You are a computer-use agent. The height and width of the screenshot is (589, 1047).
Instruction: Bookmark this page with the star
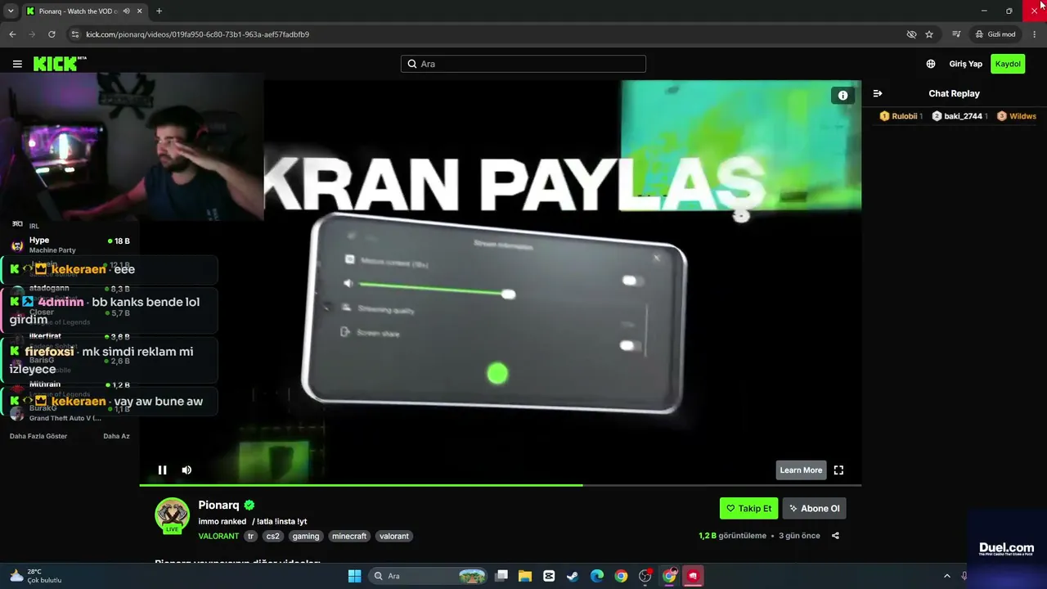(x=929, y=34)
